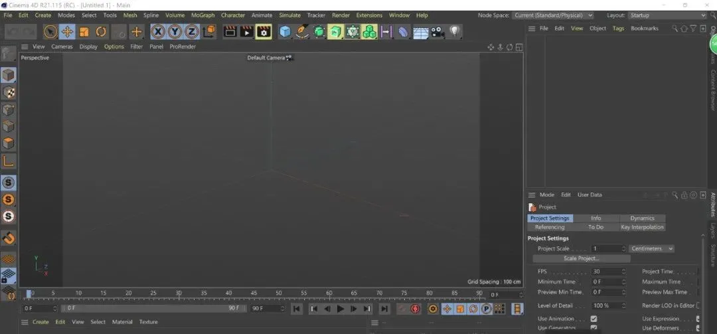The height and width of the screenshot is (334, 717).
Task: Open viewport Cameras menu
Action: point(62,46)
